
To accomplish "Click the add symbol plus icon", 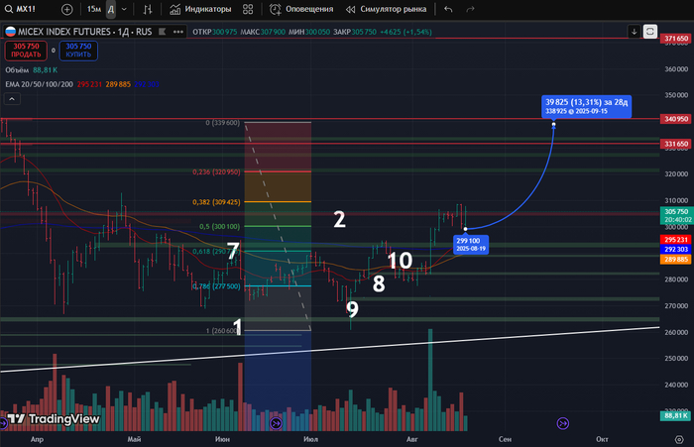I will [x=66, y=9].
